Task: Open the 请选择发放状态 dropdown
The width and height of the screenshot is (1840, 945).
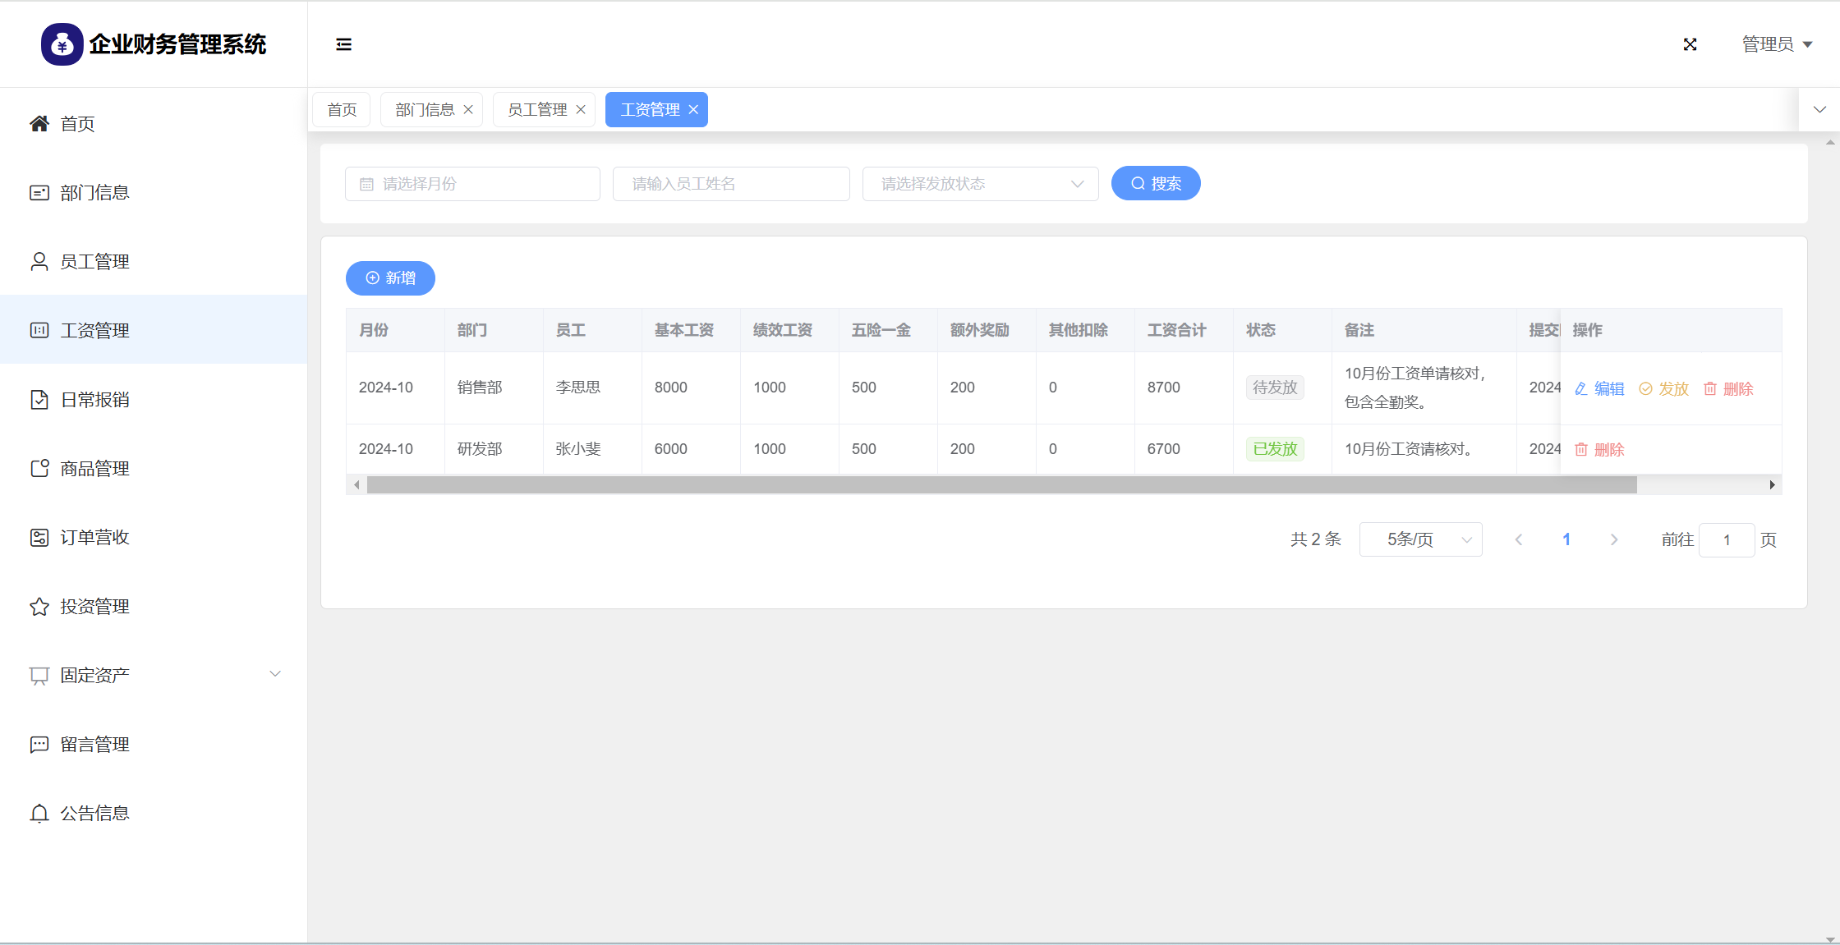Action: [x=980, y=184]
